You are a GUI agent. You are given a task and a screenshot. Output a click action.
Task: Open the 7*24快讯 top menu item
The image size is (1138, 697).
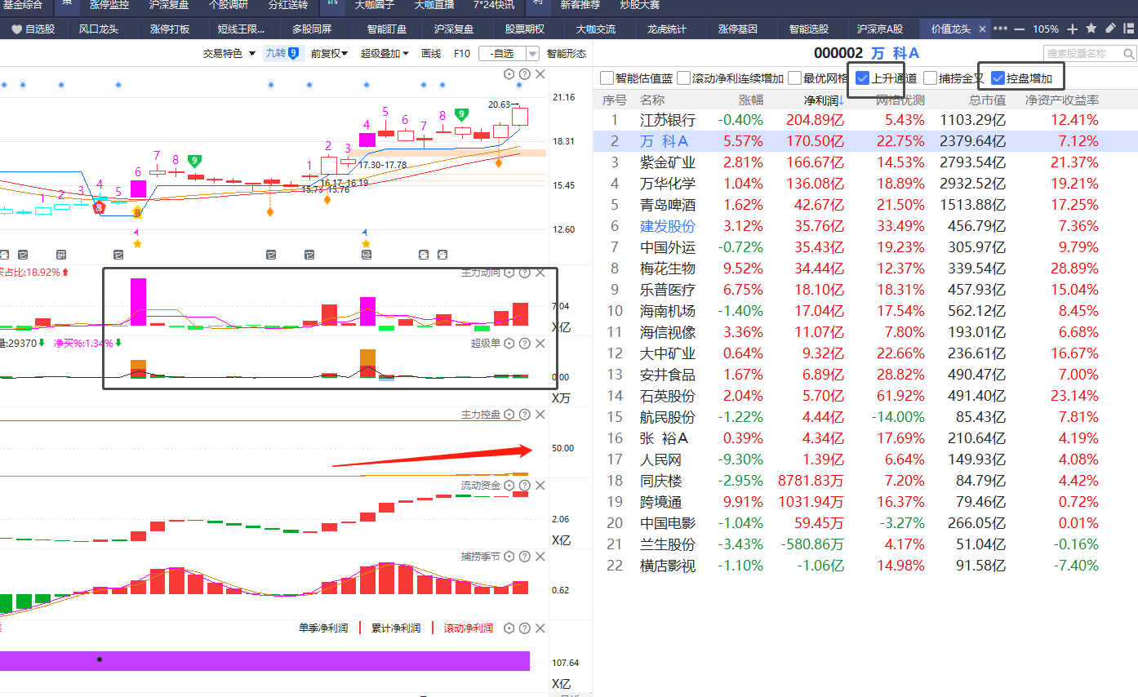click(494, 5)
